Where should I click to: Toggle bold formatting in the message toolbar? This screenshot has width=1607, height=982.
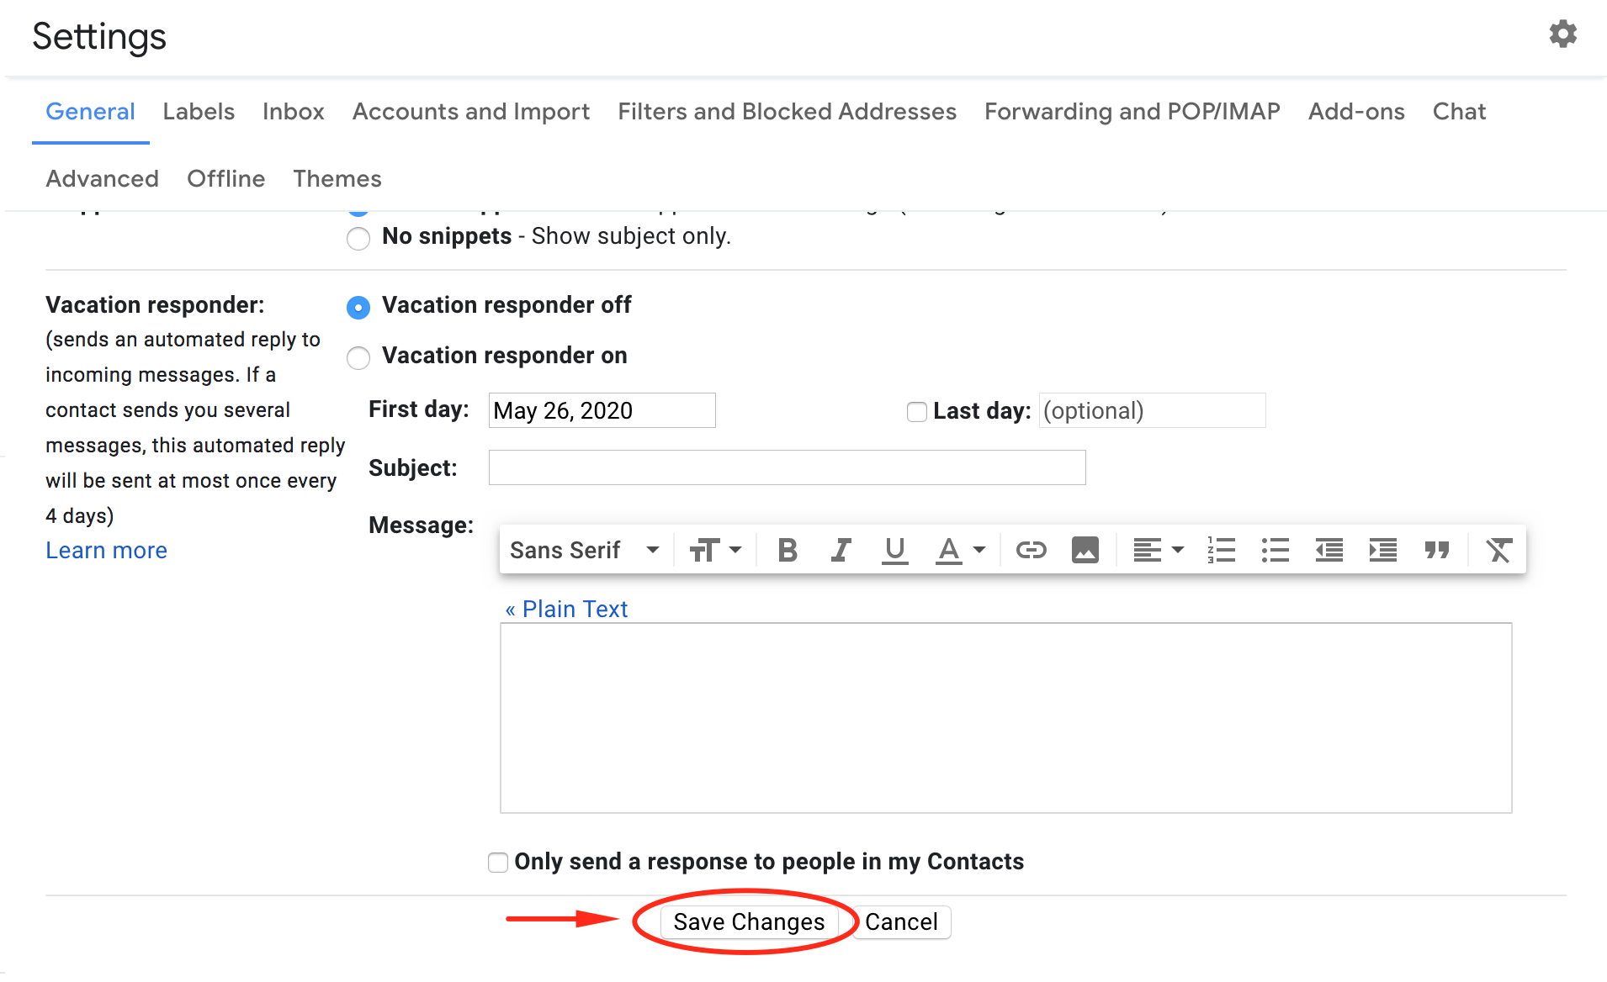click(x=787, y=550)
